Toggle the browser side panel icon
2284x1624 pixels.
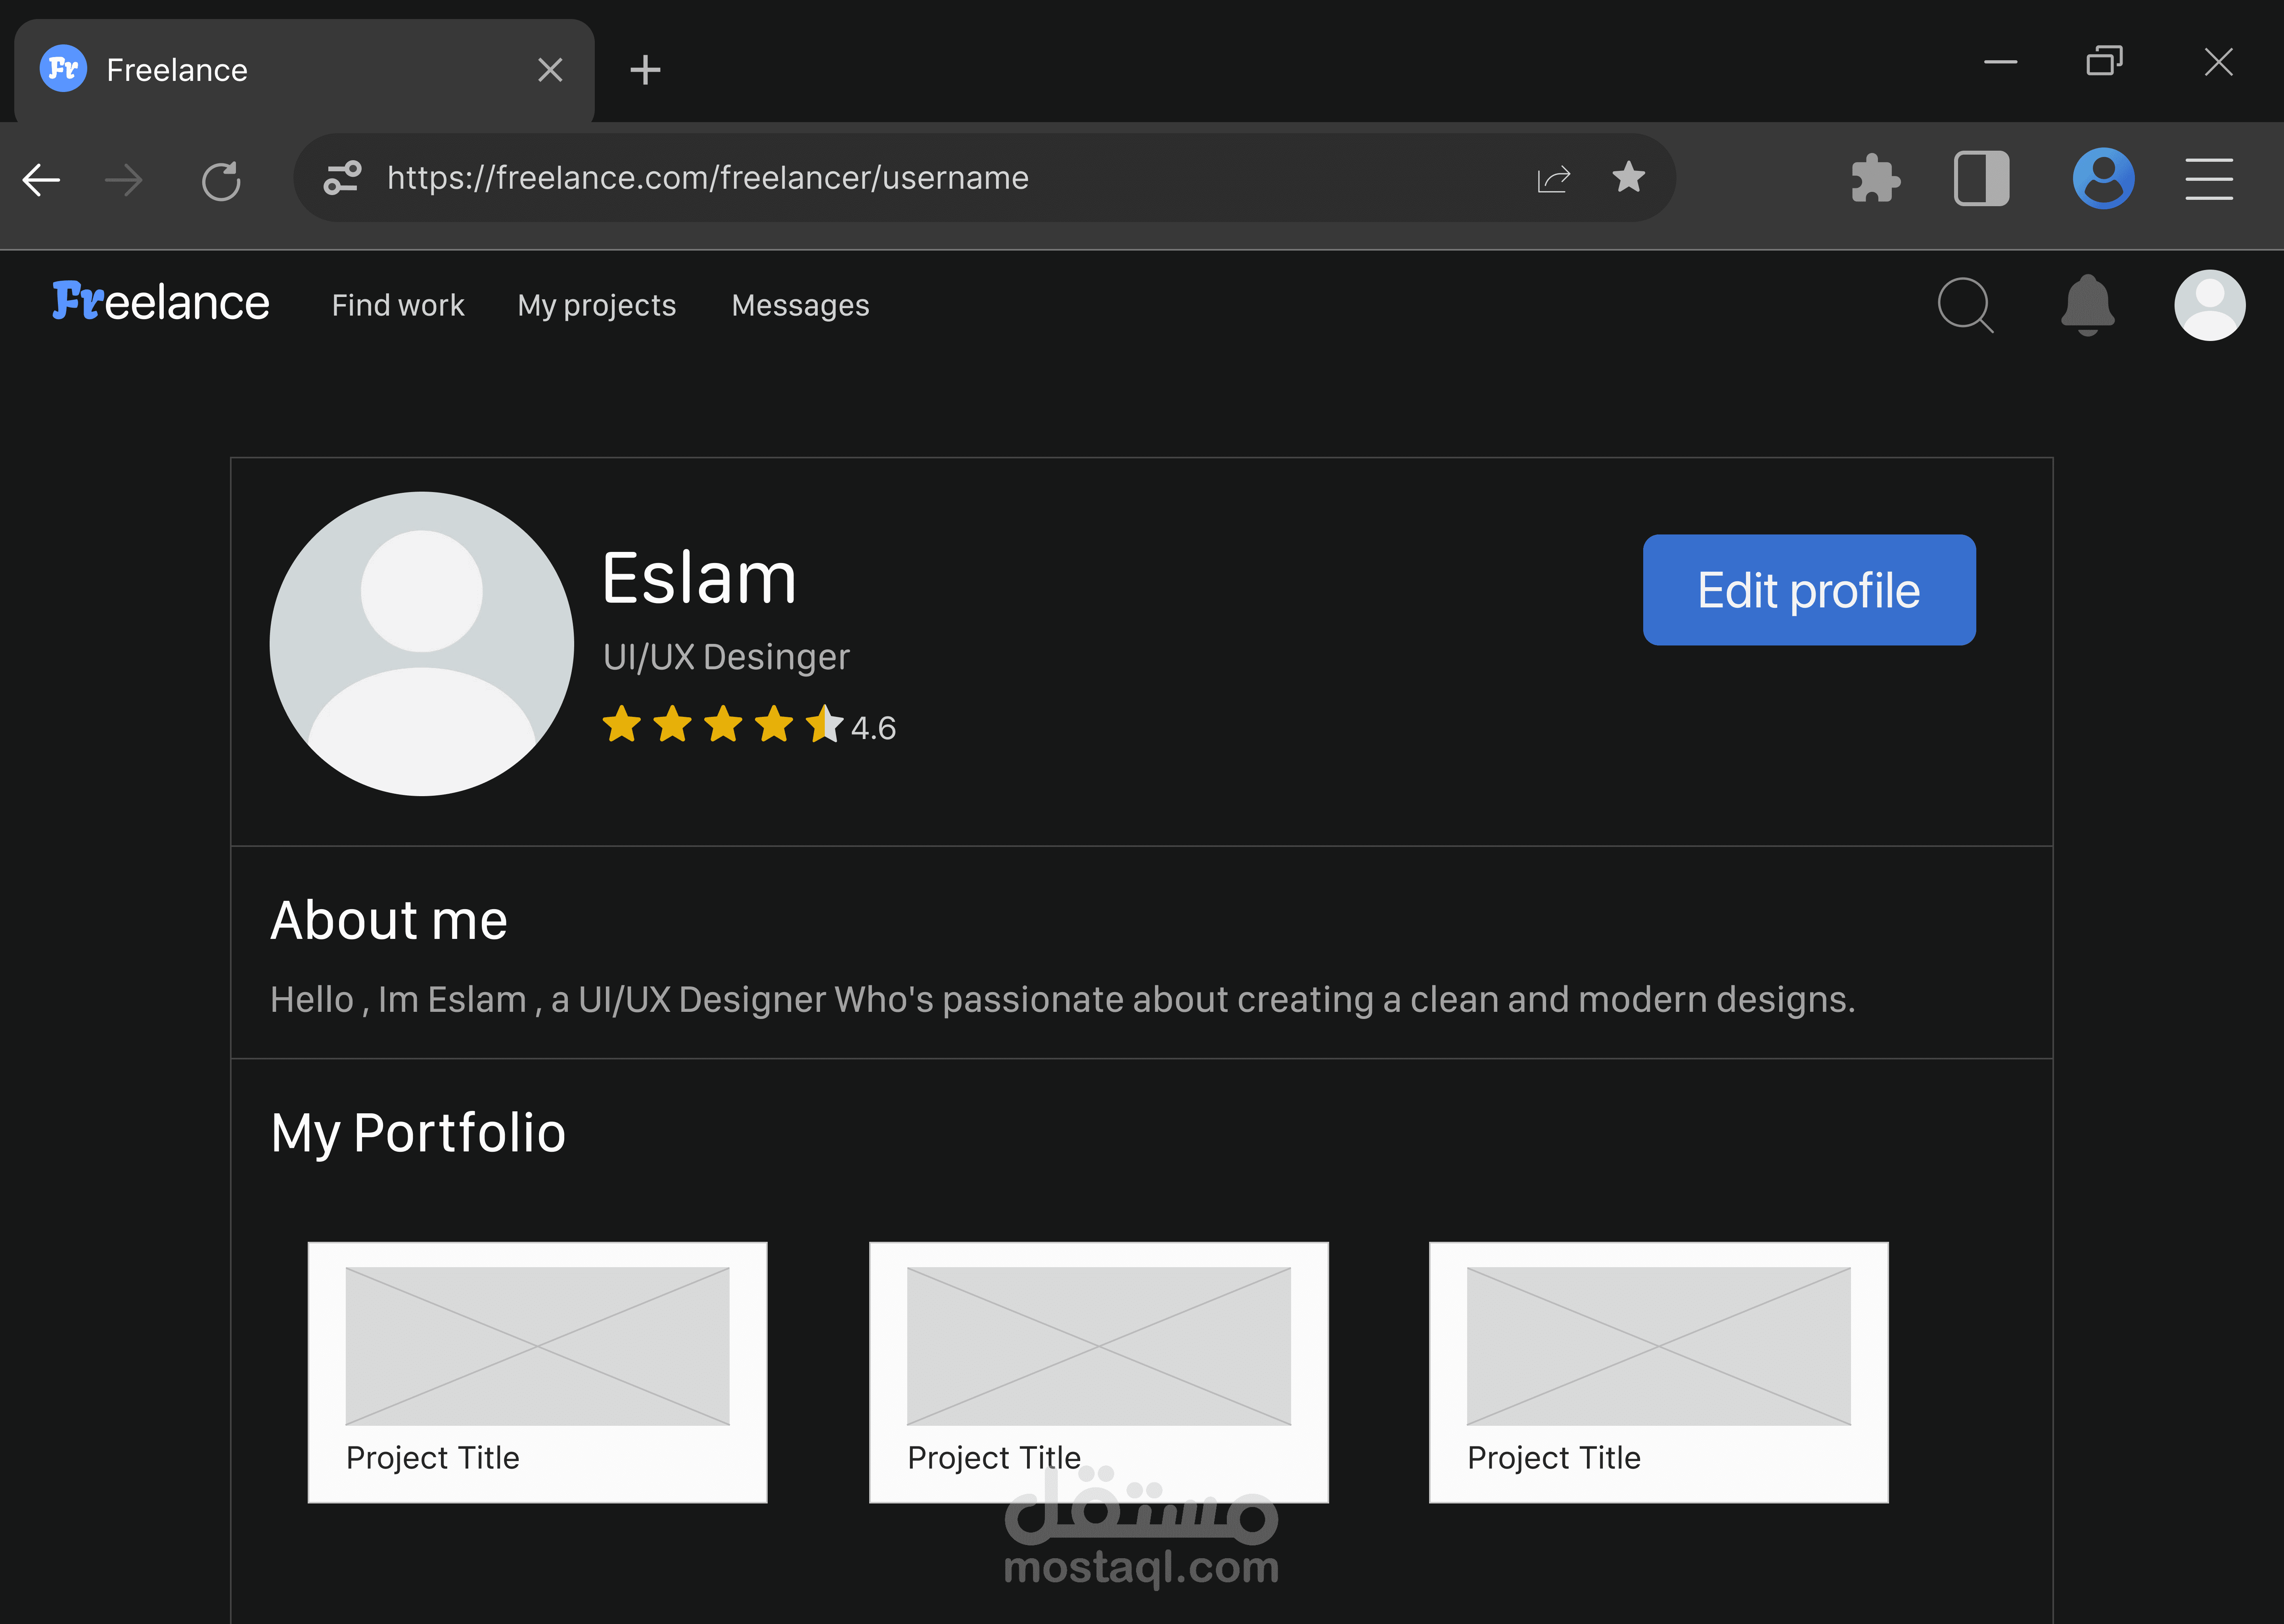[1981, 179]
